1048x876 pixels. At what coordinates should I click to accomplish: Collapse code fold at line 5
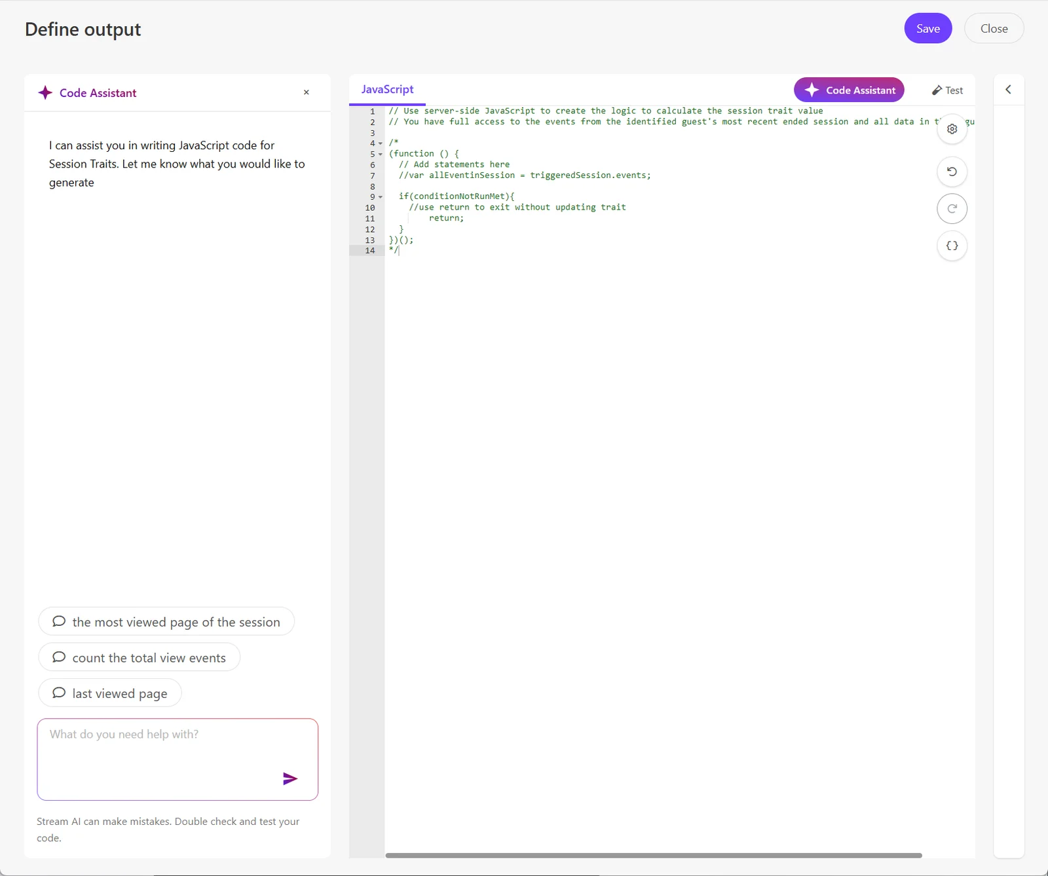pos(381,155)
